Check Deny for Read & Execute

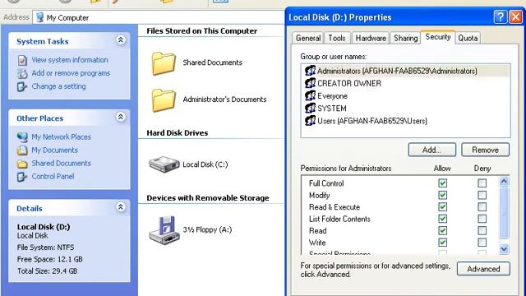(x=482, y=206)
